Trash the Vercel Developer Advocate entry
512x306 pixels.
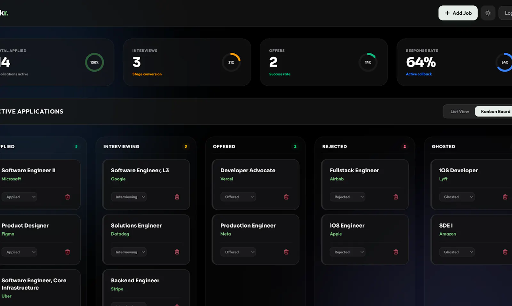286,197
